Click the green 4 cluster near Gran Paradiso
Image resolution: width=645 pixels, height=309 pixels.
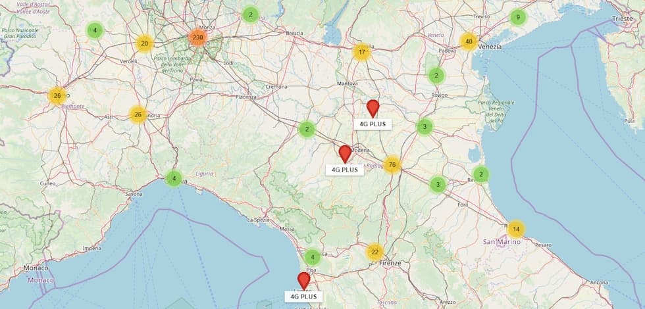click(x=95, y=30)
